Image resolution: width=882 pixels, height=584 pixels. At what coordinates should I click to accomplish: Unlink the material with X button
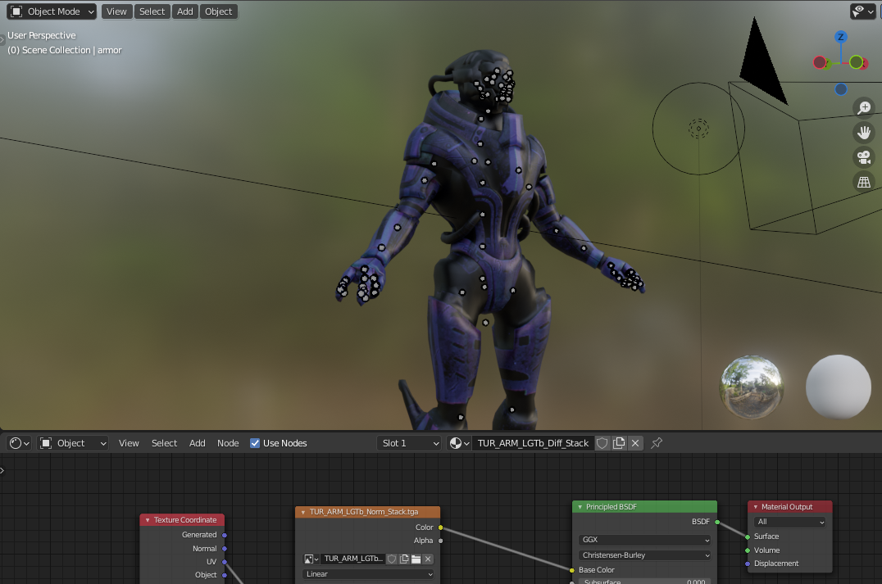click(635, 443)
